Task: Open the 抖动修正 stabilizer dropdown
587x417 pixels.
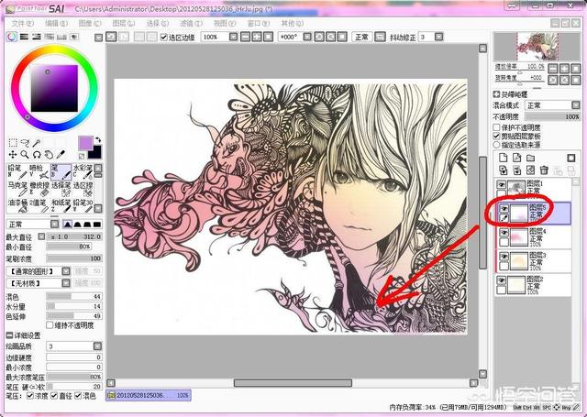Action: pyautogui.click(x=439, y=37)
